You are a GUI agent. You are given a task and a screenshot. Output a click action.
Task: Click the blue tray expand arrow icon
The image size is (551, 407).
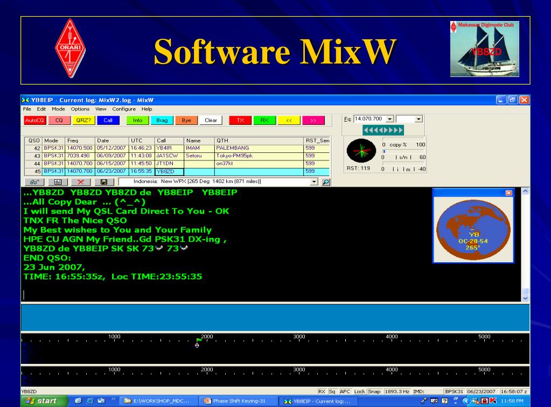point(466,401)
